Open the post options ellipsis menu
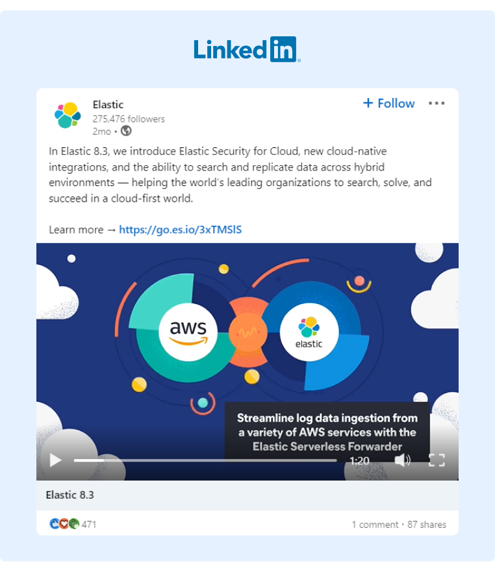The height and width of the screenshot is (572, 495). [437, 103]
